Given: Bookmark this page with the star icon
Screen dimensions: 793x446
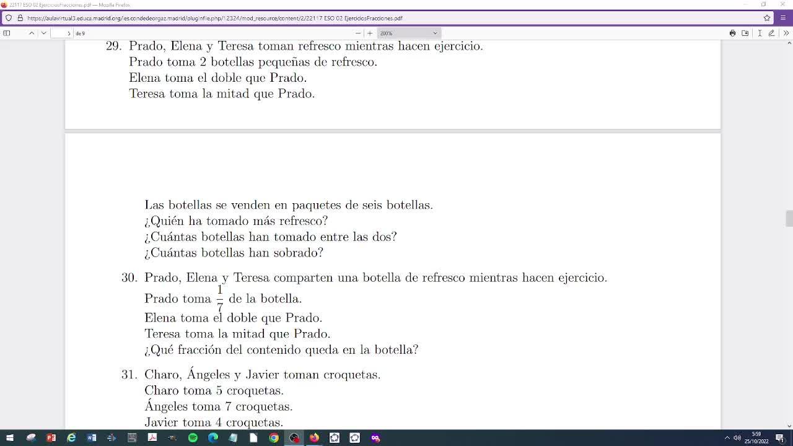Looking at the screenshot, I should point(767,18).
